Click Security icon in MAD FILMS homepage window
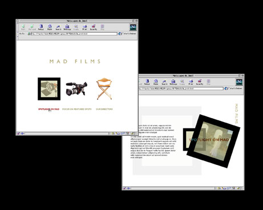Image resolution: width=263 pixels, height=210 pixels. (x=94, y=27)
